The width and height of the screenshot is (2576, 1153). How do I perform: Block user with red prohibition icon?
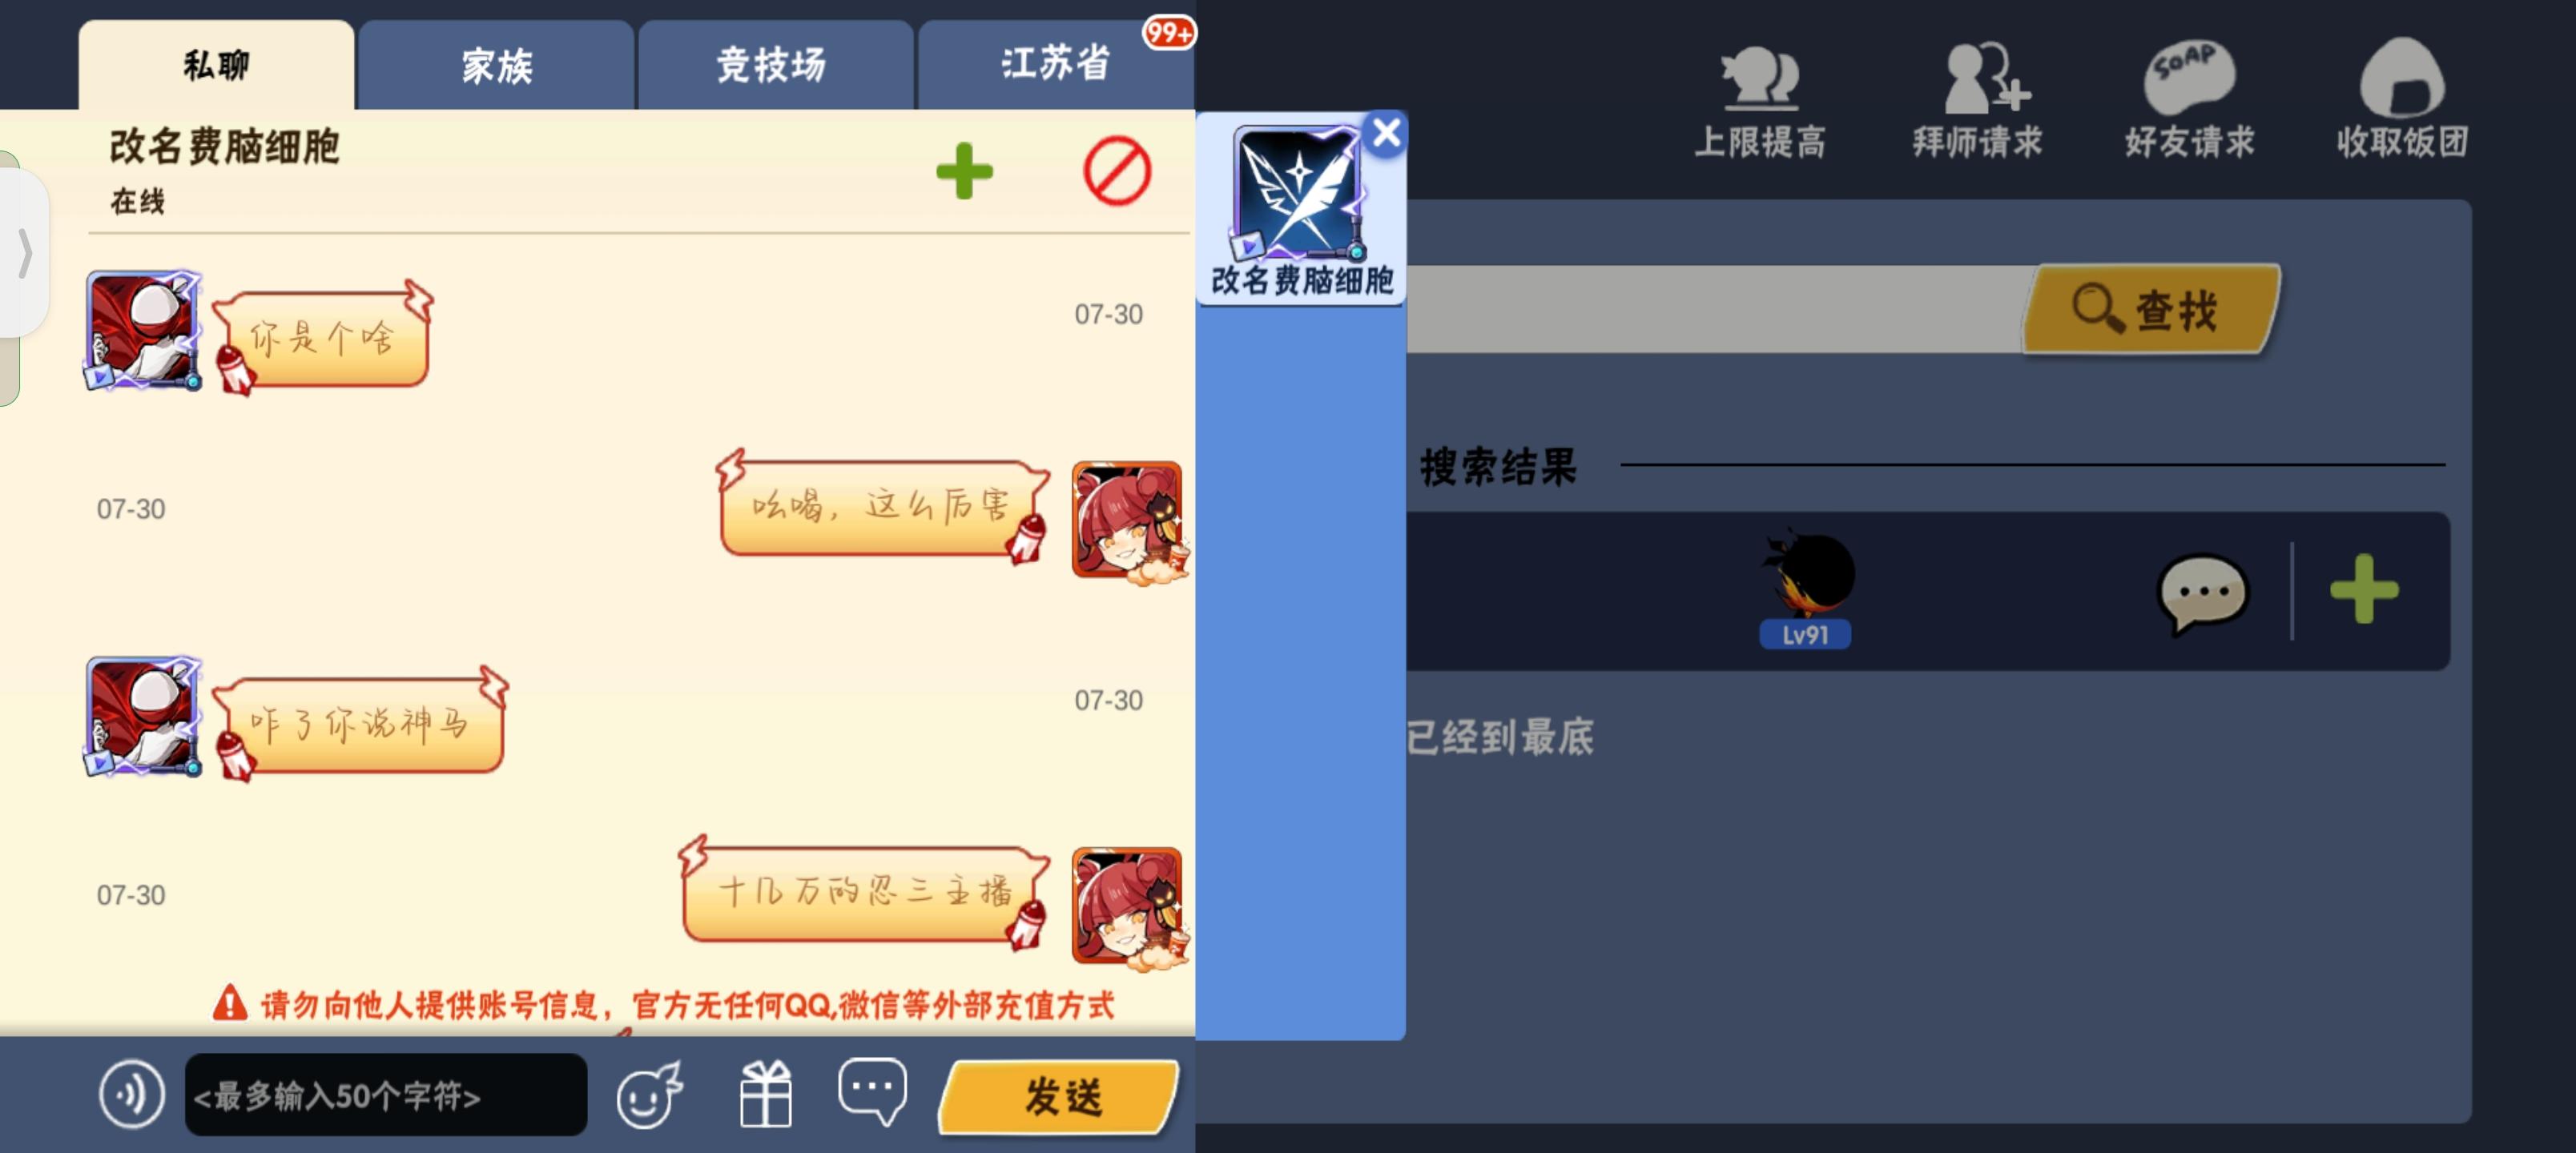(x=1117, y=171)
